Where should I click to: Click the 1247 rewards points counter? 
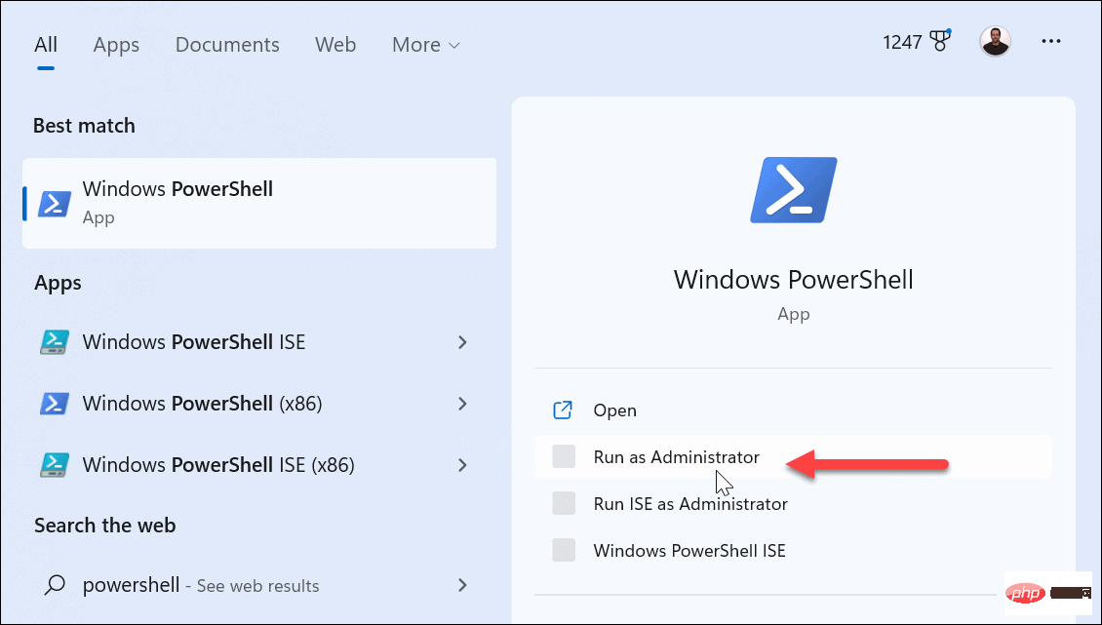(x=902, y=40)
